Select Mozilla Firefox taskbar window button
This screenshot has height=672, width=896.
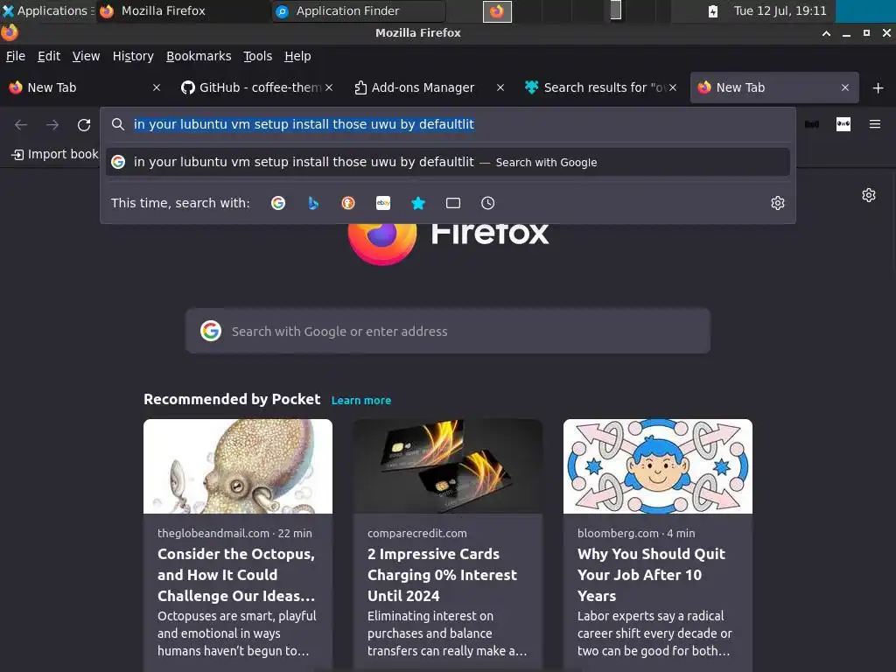pyautogui.click(x=183, y=10)
